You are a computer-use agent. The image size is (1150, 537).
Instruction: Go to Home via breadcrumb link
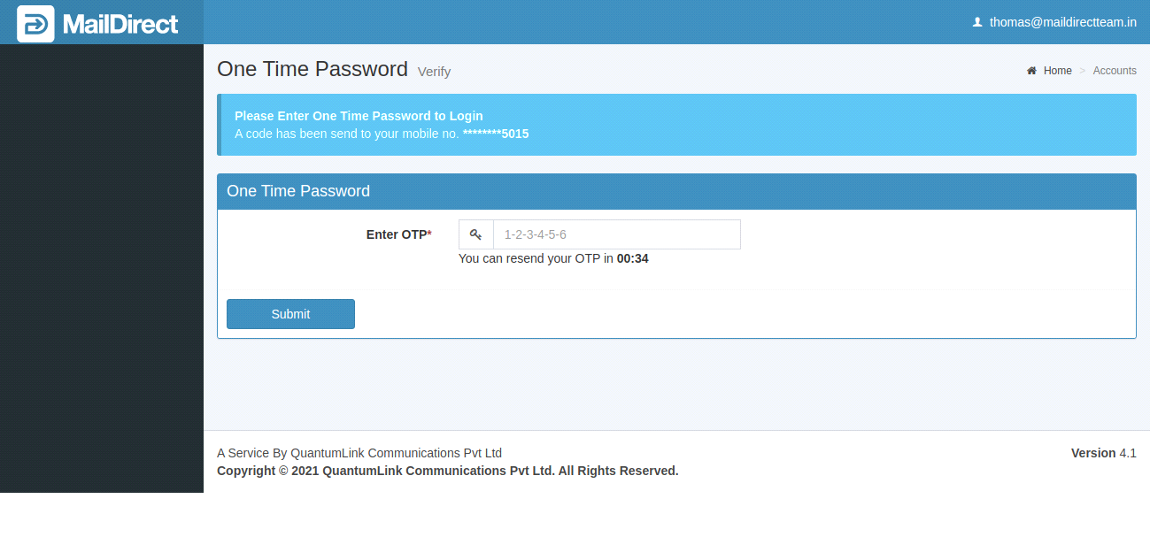1057,71
